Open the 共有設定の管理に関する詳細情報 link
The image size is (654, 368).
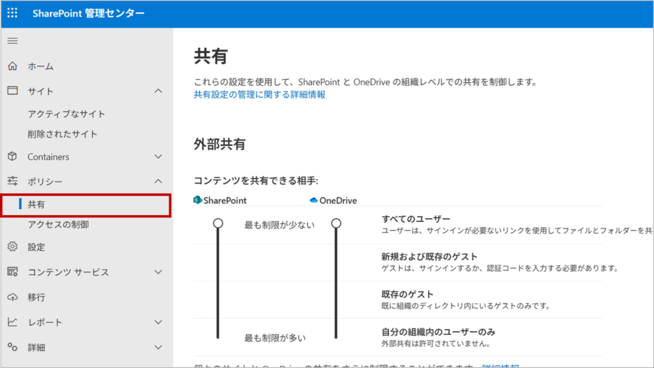pos(259,94)
